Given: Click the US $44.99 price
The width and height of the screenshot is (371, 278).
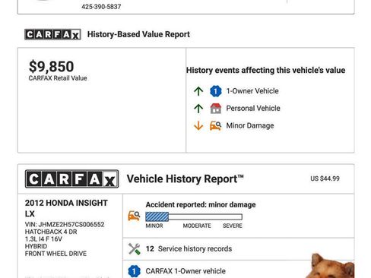Looking at the screenshot, I should pos(325,178).
